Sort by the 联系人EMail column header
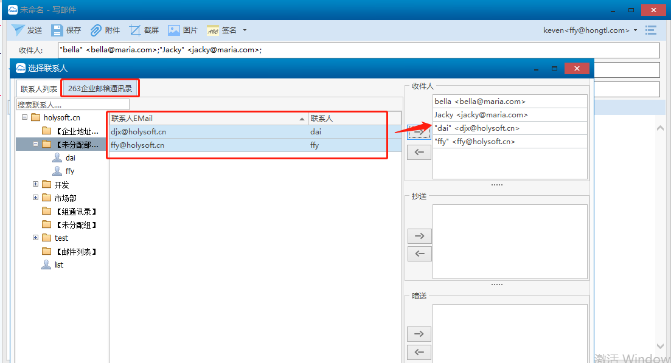The image size is (671, 363). 207,119
